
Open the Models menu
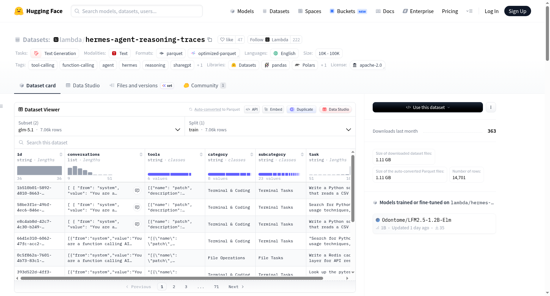pos(242,11)
